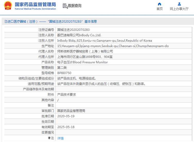This screenshot has height=142, width=194.
Task: Select model number BPBI0750
Action: point(64,73)
